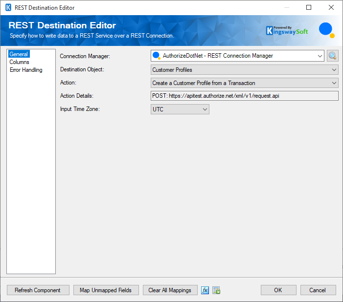Select the General page

pos(19,54)
